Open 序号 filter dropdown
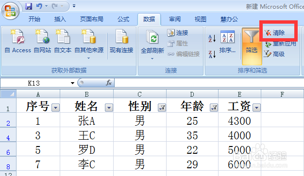 click(56, 108)
